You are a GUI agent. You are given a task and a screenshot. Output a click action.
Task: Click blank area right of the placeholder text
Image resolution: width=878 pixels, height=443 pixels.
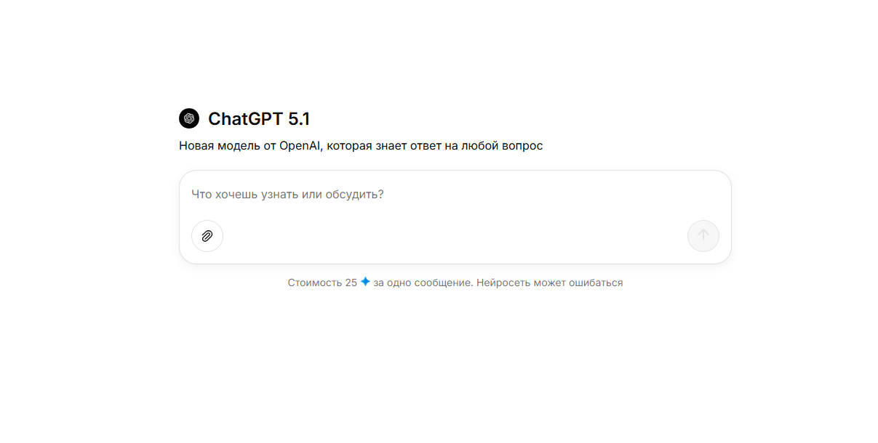click(551, 195)
